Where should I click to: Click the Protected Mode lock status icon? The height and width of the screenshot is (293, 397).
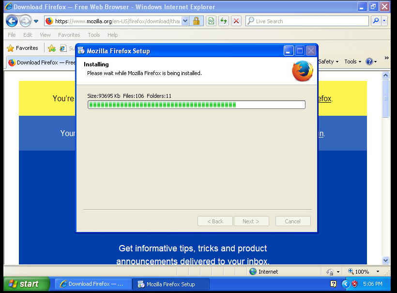click(x=330, y=272)
